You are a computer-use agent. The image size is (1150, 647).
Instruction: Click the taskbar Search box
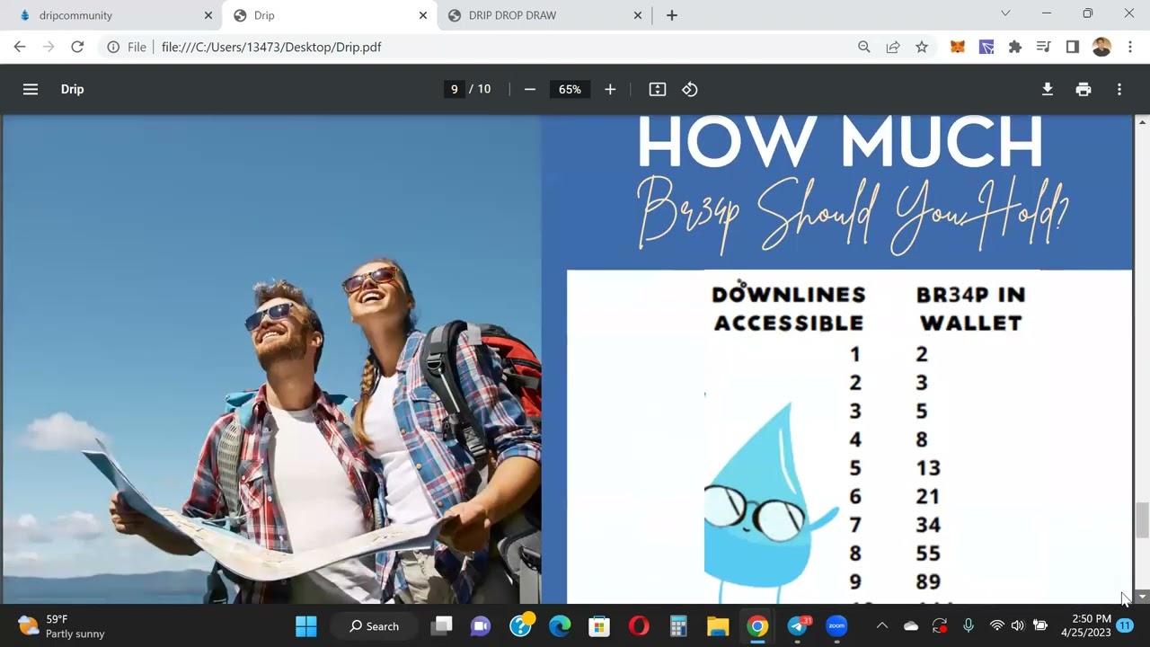pos(376,625)
